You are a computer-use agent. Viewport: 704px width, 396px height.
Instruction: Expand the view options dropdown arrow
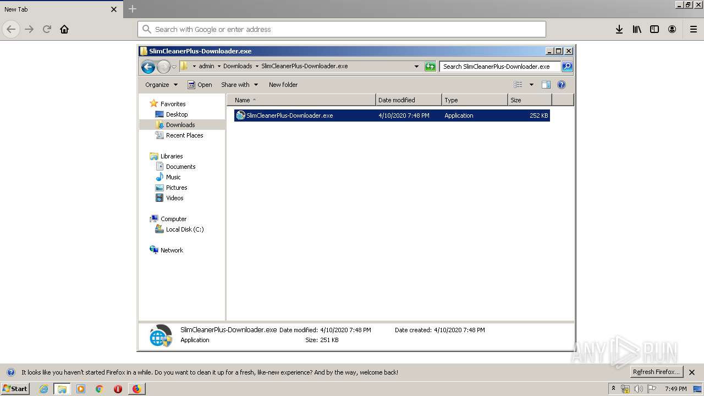(x=531, y=85)
